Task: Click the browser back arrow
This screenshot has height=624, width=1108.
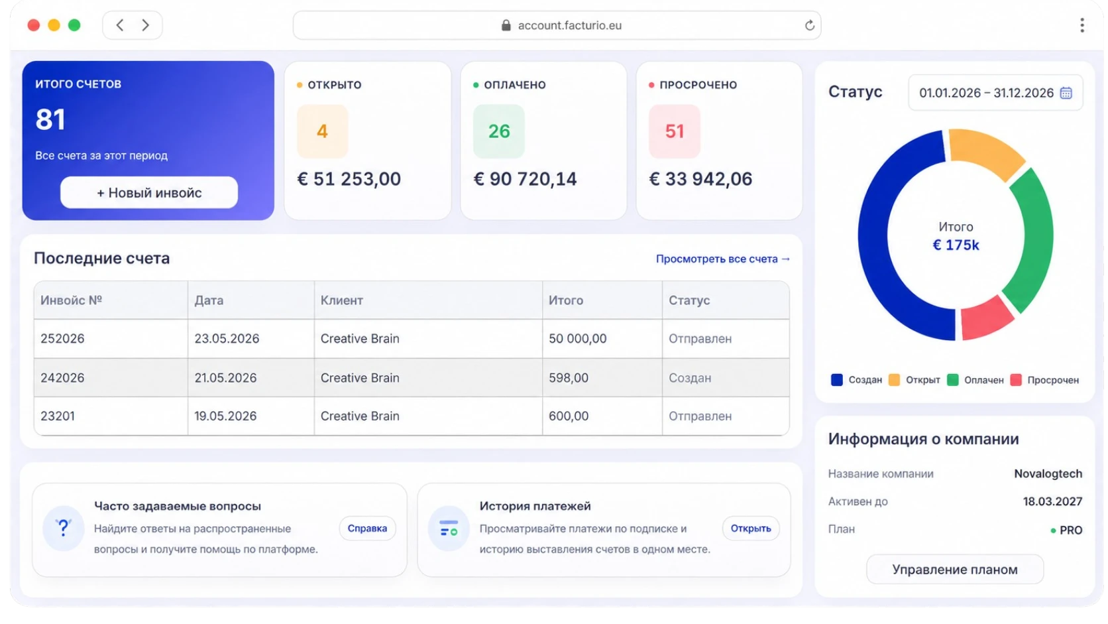Action: [x=120, y=25]
